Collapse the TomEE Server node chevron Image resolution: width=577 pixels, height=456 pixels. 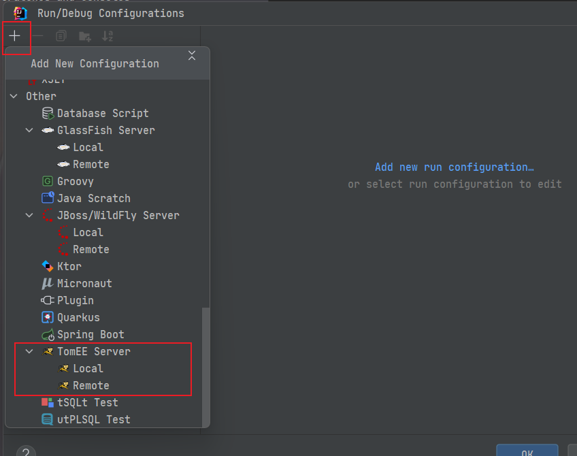[29, 351]
